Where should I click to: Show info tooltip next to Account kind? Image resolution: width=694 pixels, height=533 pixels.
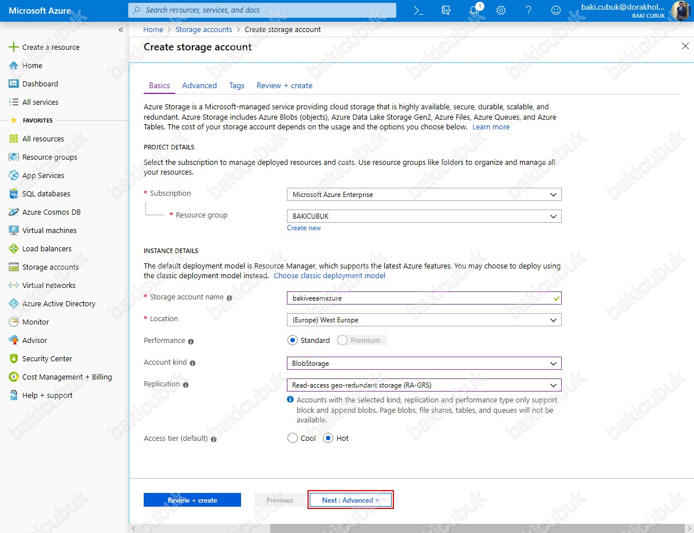(x=193, y=363)
